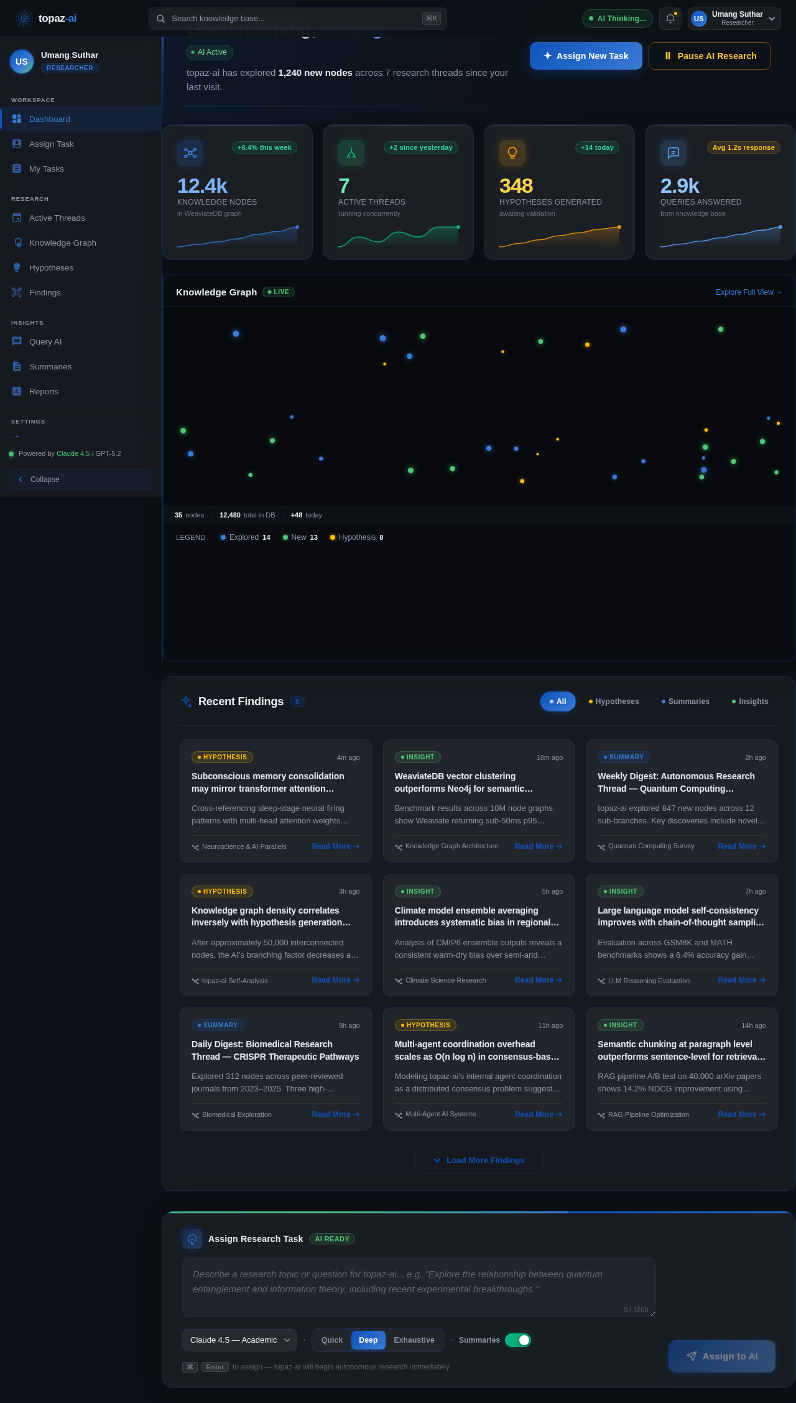Select Exhaustive research depth
Screen dimensions: 796x1403
tap(414, 1340)
